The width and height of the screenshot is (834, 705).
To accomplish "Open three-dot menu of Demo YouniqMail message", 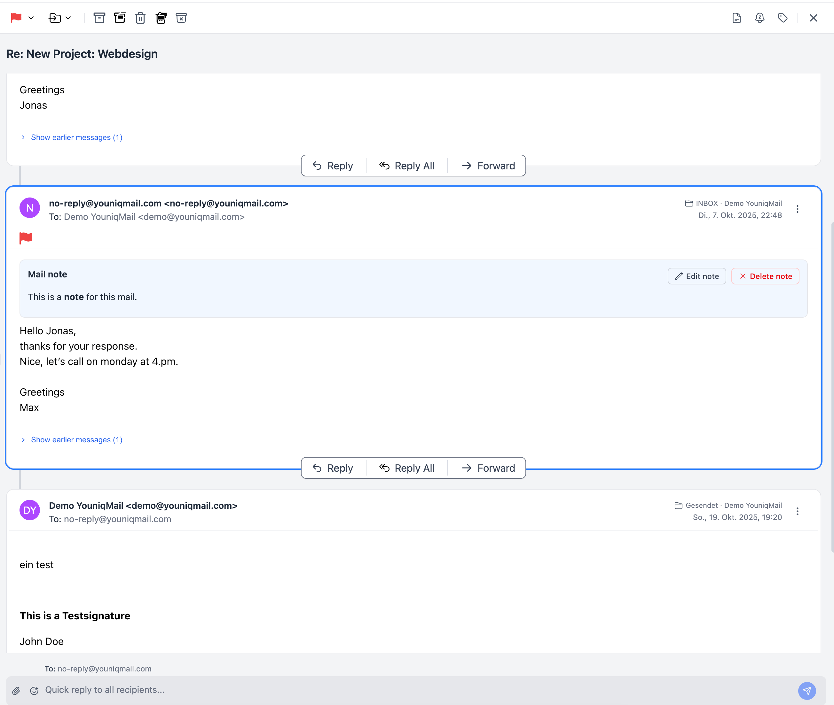I will coord(797,511).
